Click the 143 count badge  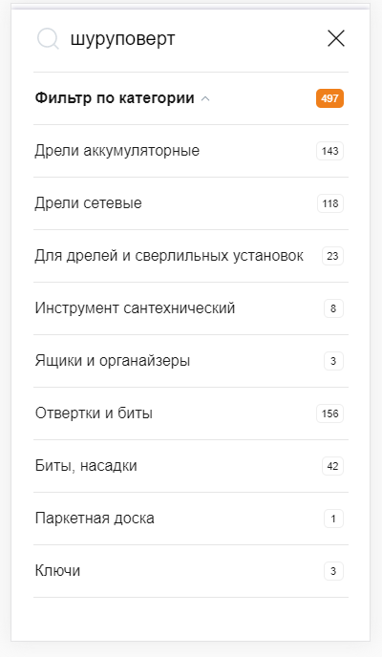pyautogui.click(x=329, y=151)
